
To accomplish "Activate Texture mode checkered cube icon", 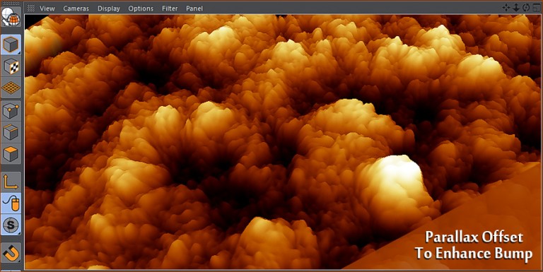I will (x=11, y=66).
